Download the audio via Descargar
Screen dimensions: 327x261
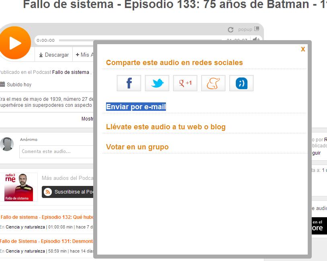(x=54, y=55)
